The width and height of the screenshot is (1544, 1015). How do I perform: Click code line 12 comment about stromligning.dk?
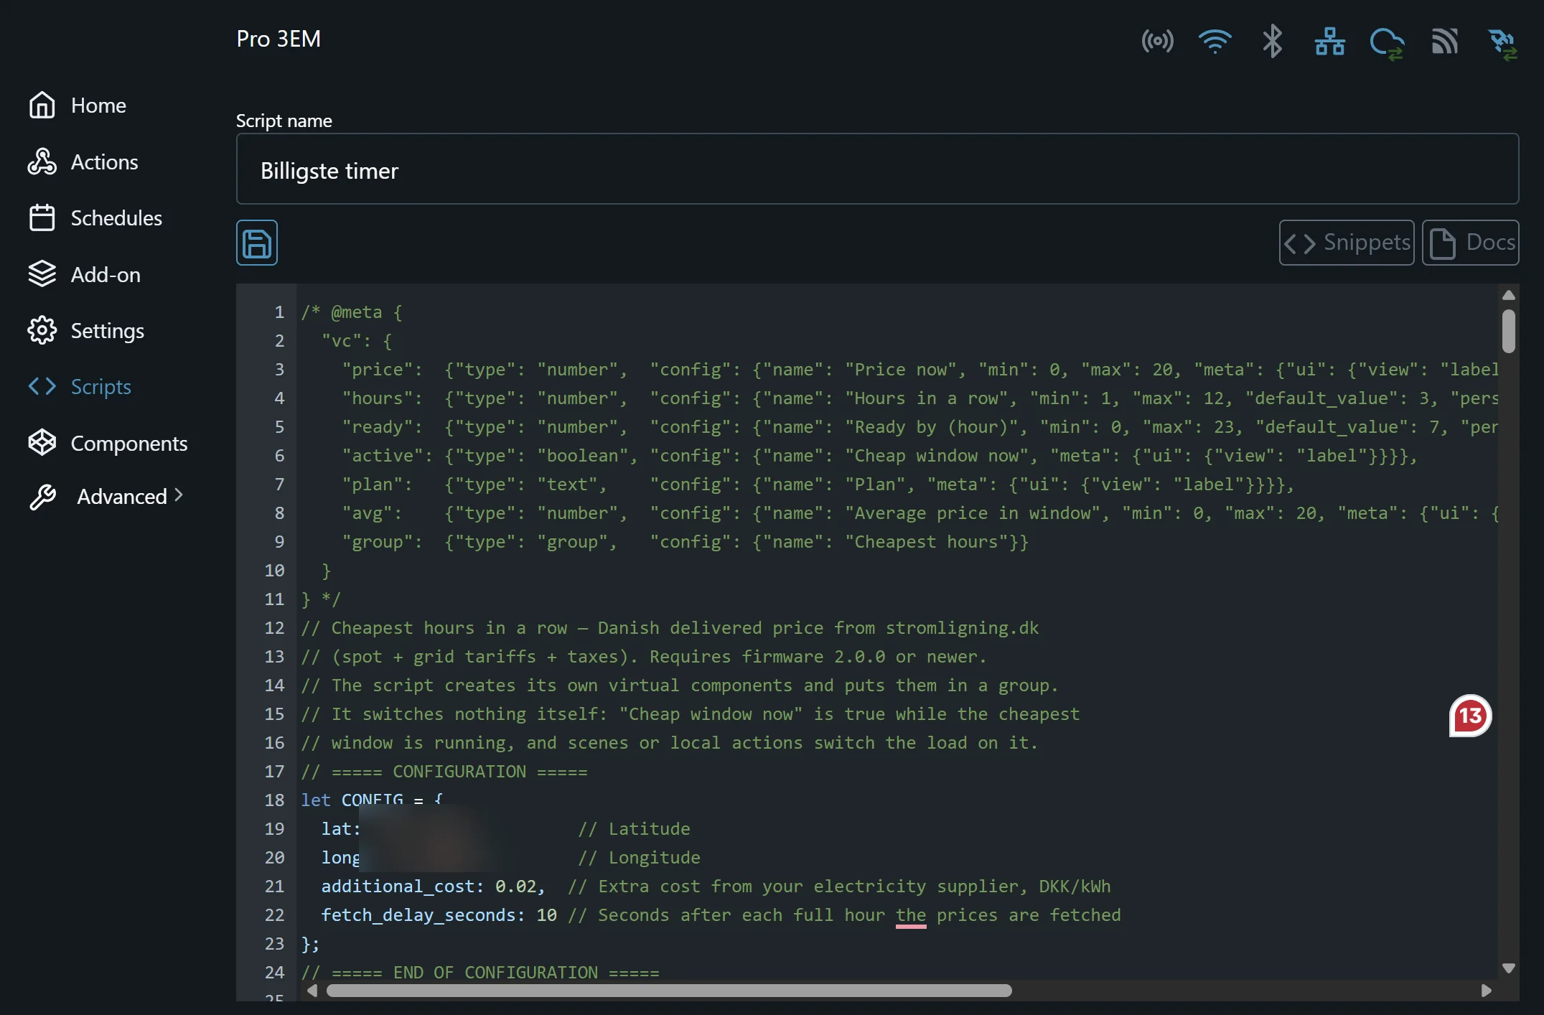pyautogui.click(x=670, y=628)
